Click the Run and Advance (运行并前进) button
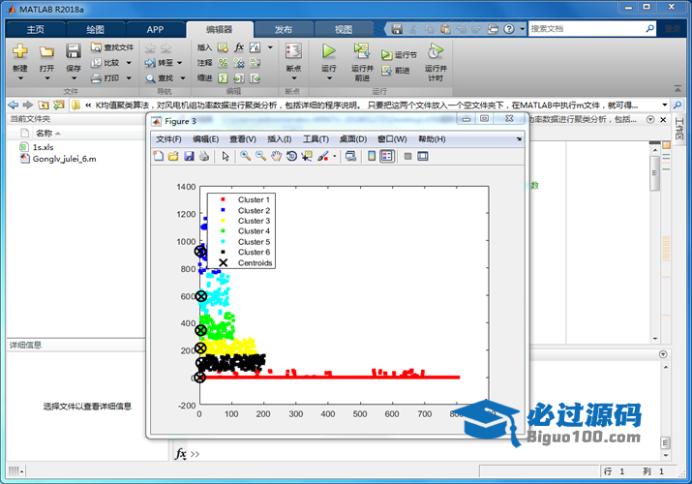This screenshot has width=692, height=484. point(362,58)
